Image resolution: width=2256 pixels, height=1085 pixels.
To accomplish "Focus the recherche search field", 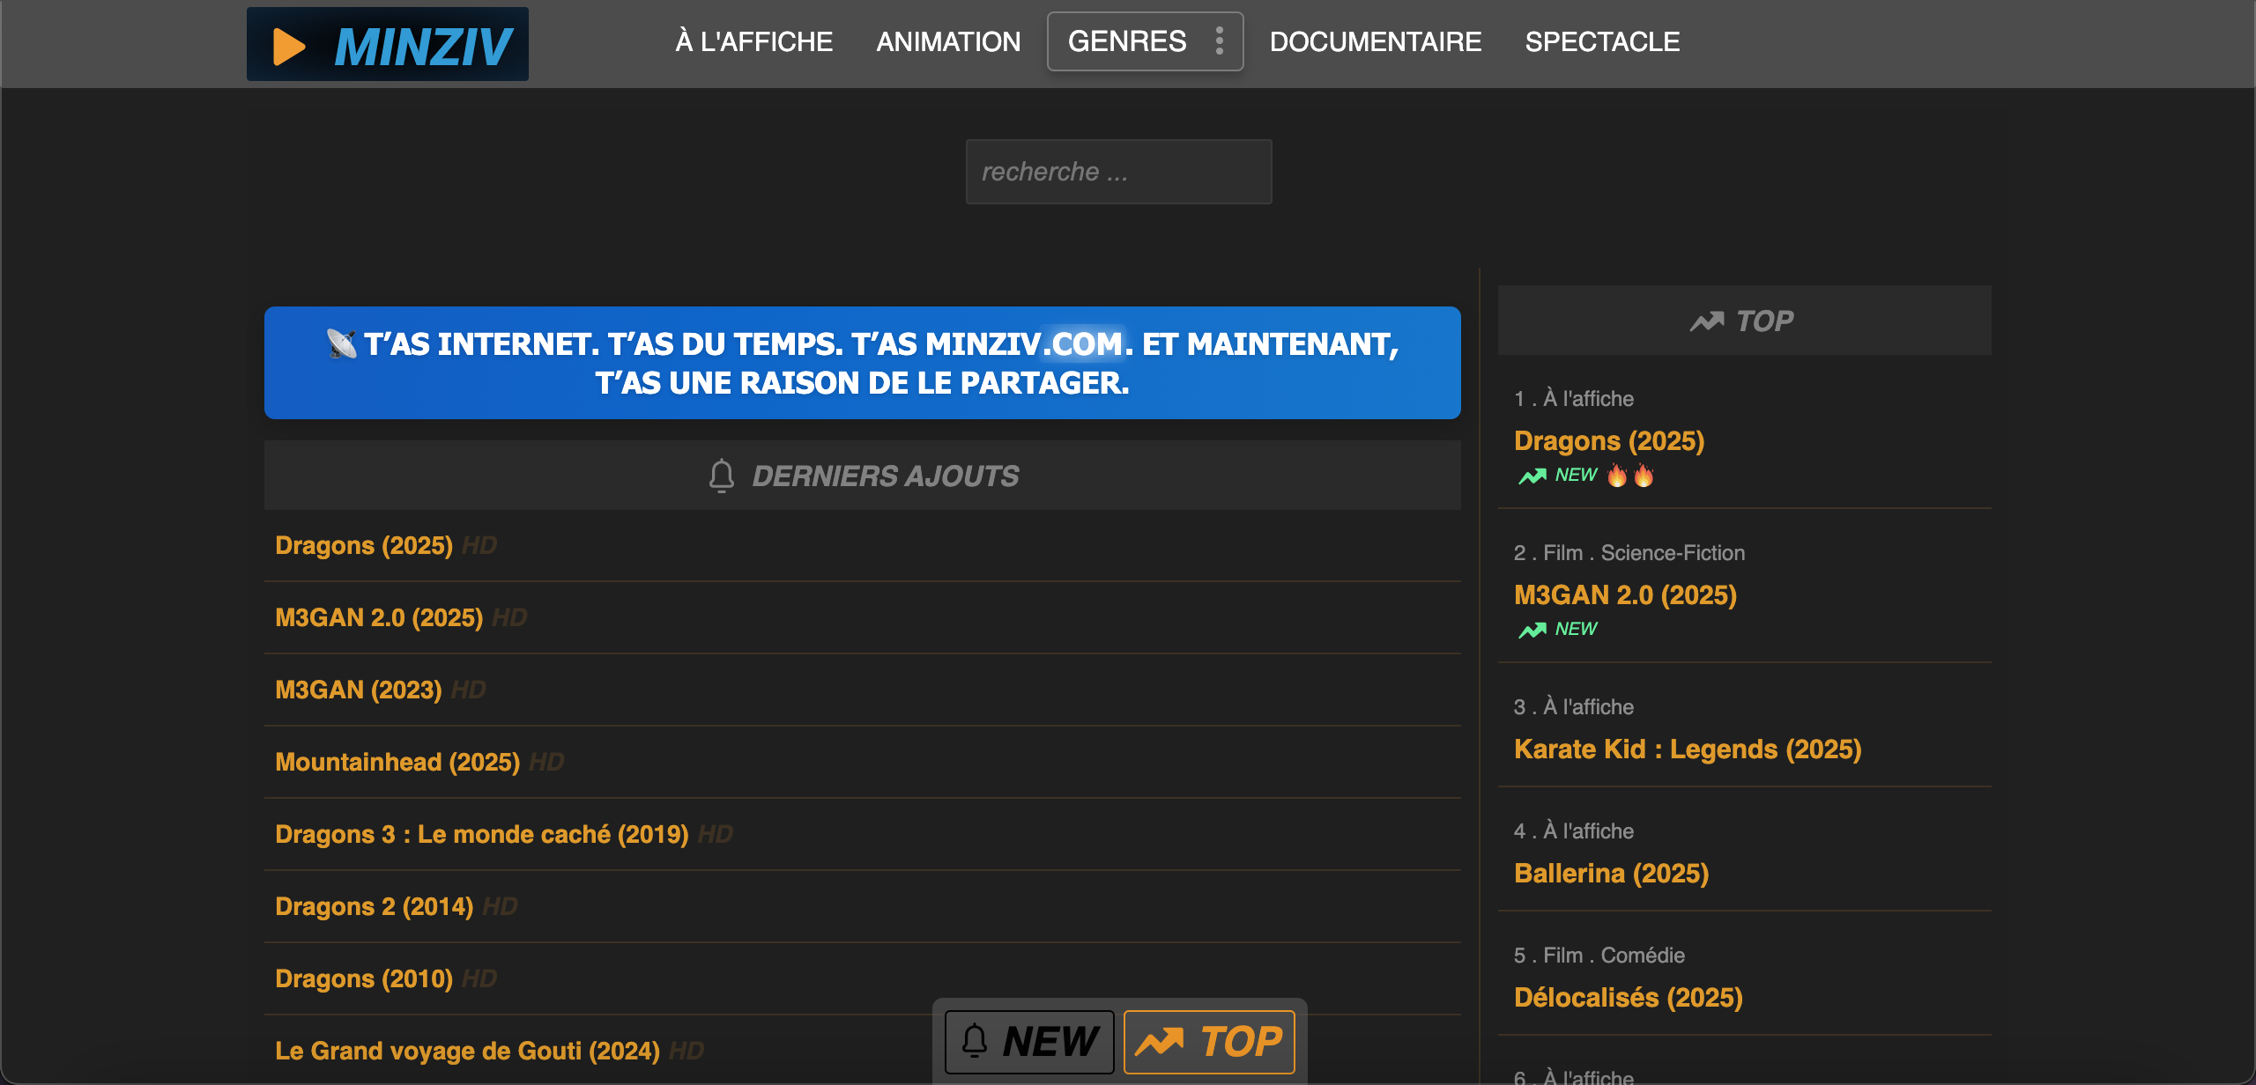I will click(1119, 172).
